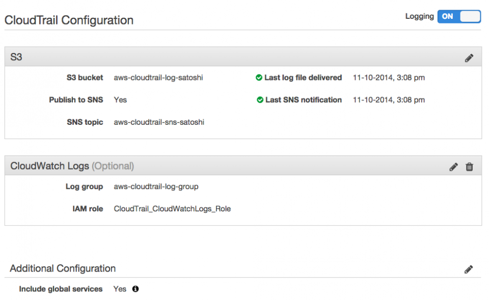Delete the CloudWatch Logs integration
The image size is (489, 300).
[x=469, y=167]
